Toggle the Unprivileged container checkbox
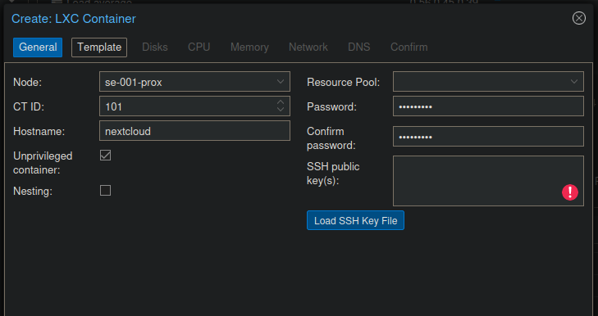Screen dimensions: 598x316 pyautogui.click(x=105, y=156)
